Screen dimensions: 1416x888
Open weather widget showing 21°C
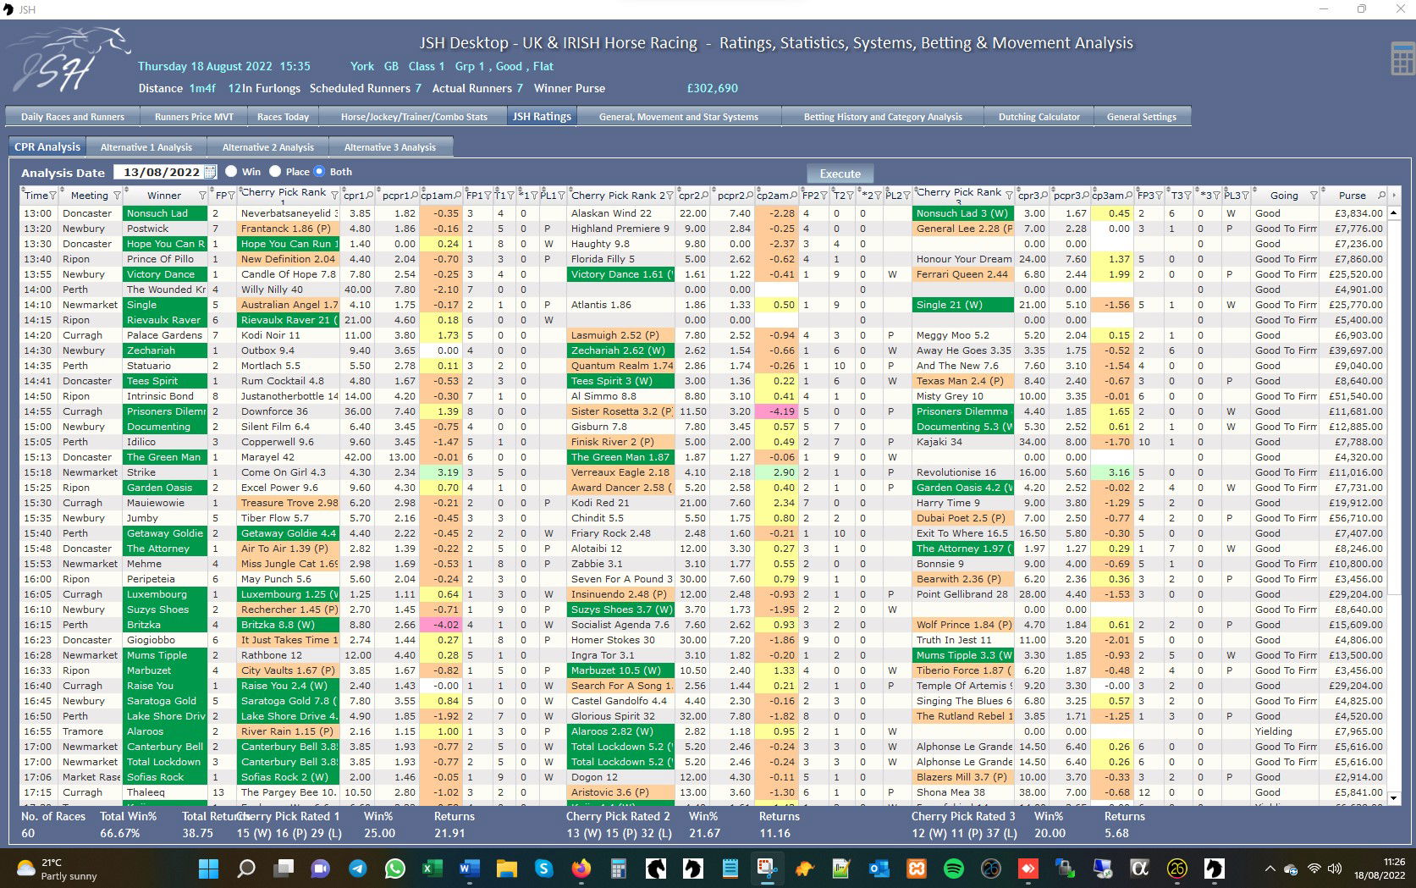click(x=58, y=869)
